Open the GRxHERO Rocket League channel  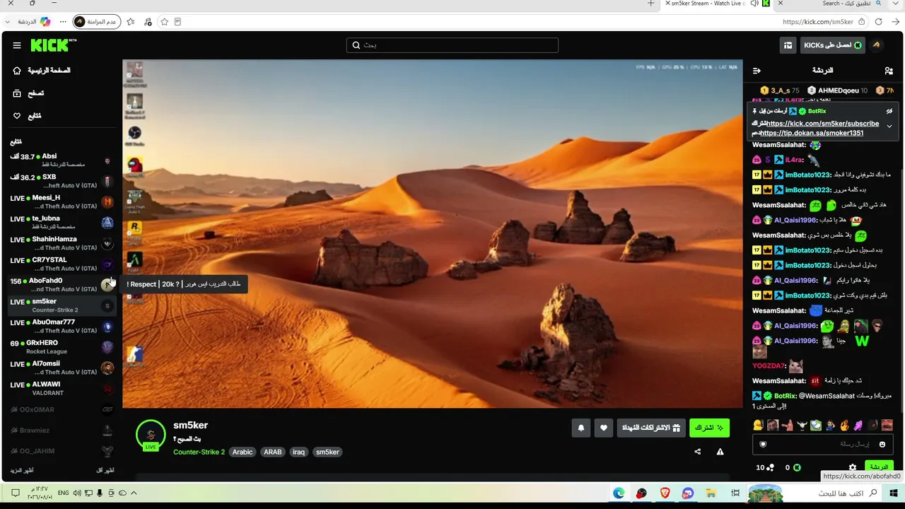coord(62,346)
